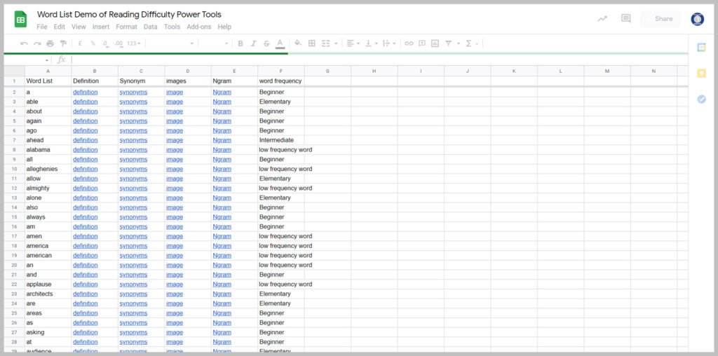Open the activity dashboard trend icon
The width and height of the screenshot is (718, 356).
click(602, 19)
